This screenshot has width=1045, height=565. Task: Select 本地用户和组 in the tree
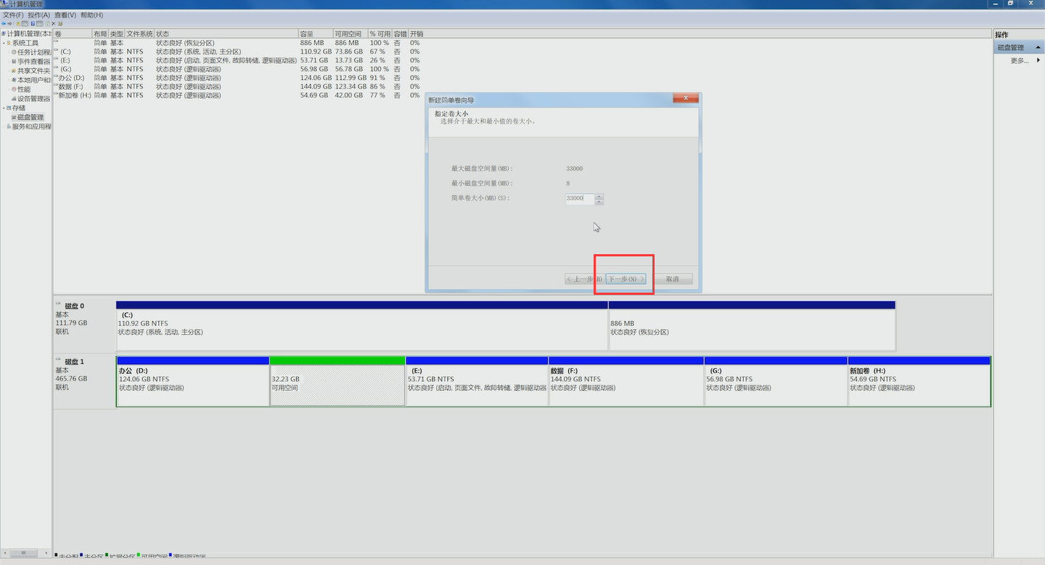32,80
